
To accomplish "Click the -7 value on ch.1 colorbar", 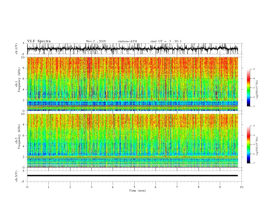I will pos(253,107).
